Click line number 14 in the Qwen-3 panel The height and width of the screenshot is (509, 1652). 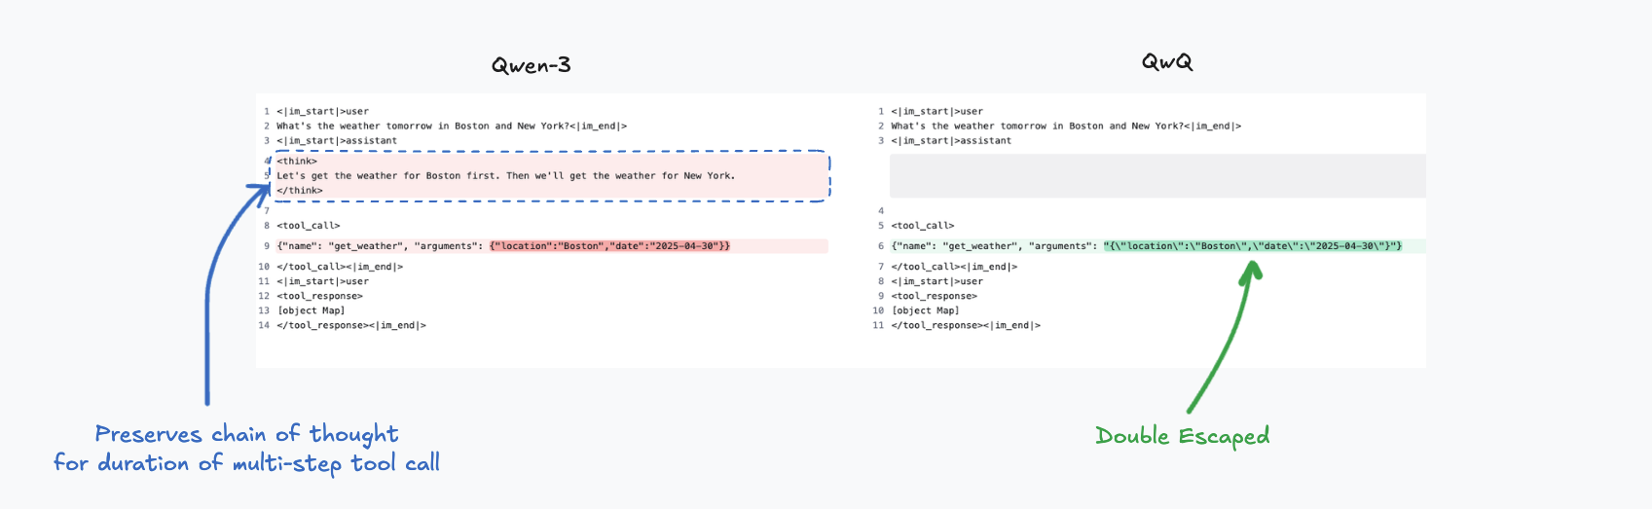pyautogui.click(x=264, y=325)
